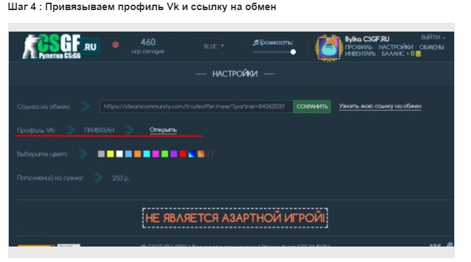The width and height of the screenshot is (471, 262).
Task: Click the СОХРАНИТЬ save button
Action: tap(312, 106)
